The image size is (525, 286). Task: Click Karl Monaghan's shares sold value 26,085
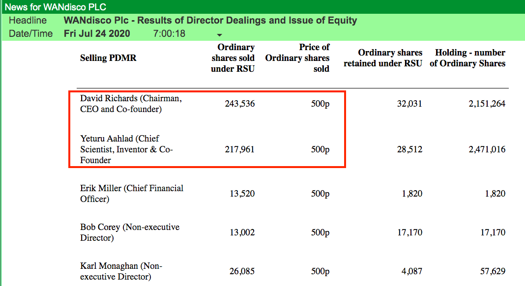click(242, 271)
